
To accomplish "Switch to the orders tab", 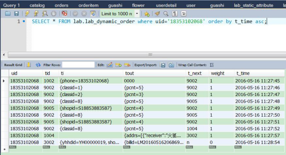I will (x=62, y=5).
